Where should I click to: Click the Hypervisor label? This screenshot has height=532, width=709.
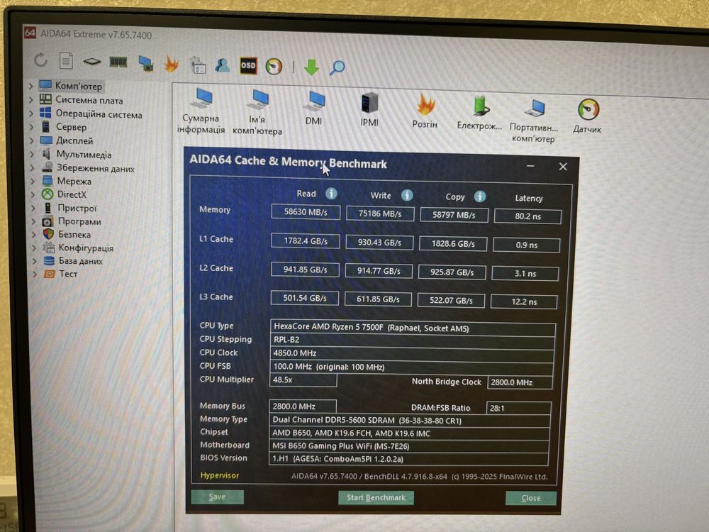click(x=219, y=475)
